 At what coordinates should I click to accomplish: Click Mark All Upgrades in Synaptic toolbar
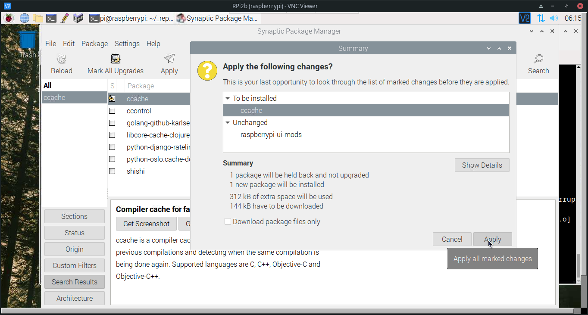click(x=116, y=64)
